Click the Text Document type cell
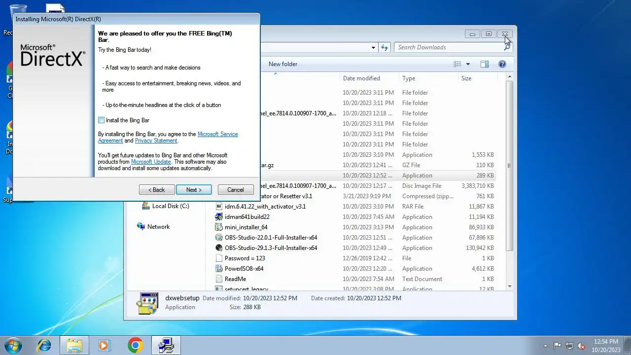The height and width of the screenshot is (355, 631). [422, 279]
